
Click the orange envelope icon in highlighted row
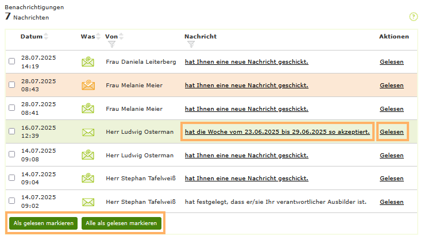click(88, 85)
